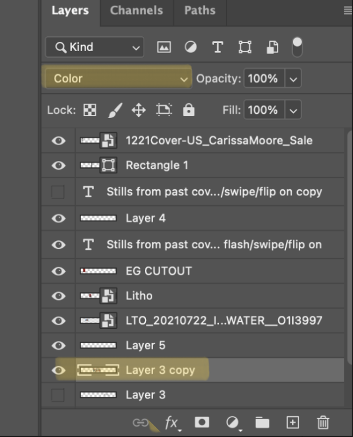Open the Color blend mode dropdown
353x437 pixels.
(x=117, y=79)
